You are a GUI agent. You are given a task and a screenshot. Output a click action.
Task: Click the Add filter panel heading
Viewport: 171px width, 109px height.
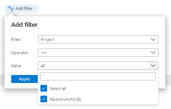click(24, 25)
